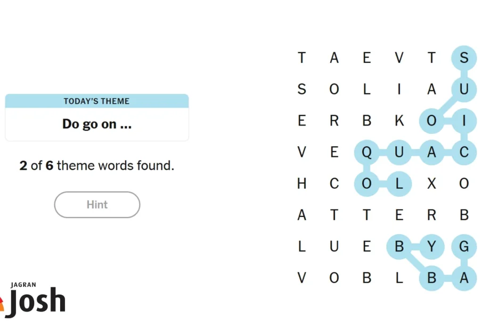This screenshot has height=326, width=482.
Task: Click the unhighlighted letter I in the grid
Action: click(x=399, y=89)
